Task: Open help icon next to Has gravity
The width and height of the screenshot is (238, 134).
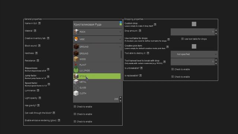Action: pyautogui.click(x=38, y=105)
